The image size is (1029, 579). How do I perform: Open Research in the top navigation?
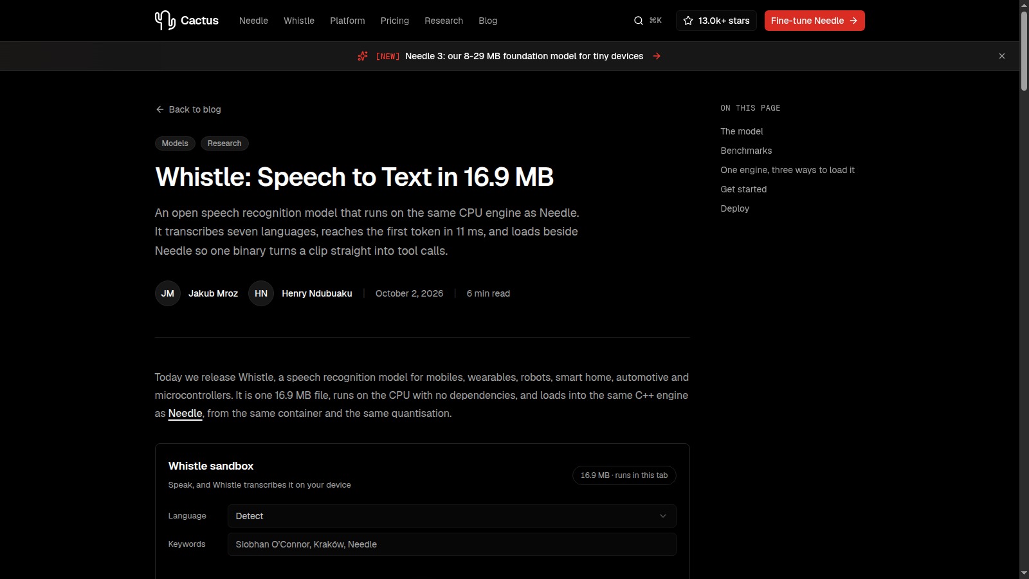[444, 21]
